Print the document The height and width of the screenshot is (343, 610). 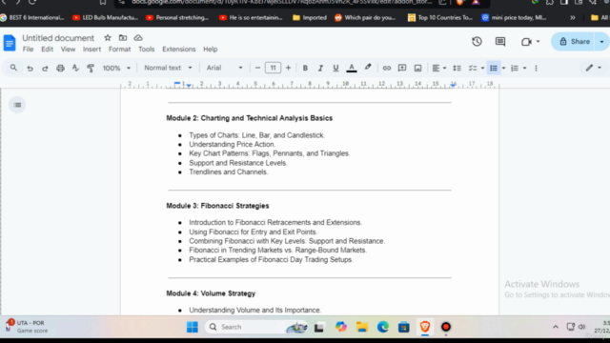pyautogui.click(x=60, y=68)
